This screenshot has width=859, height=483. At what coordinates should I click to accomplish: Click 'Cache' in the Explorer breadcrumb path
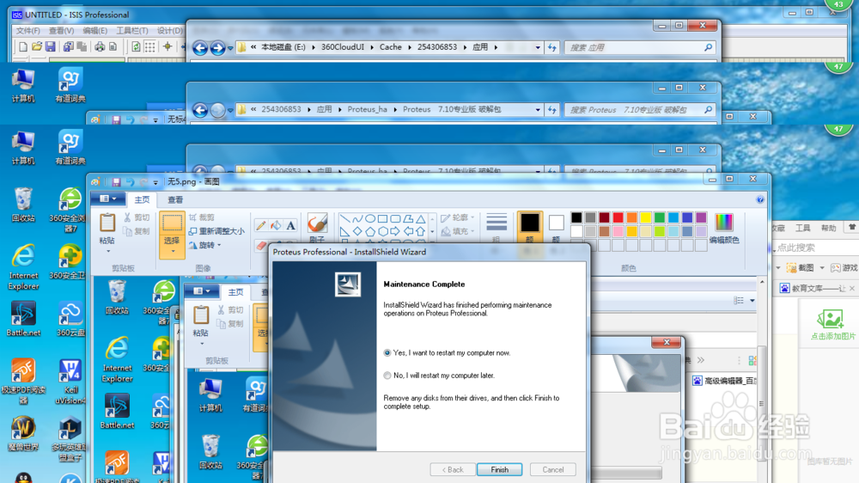[391, 47]
